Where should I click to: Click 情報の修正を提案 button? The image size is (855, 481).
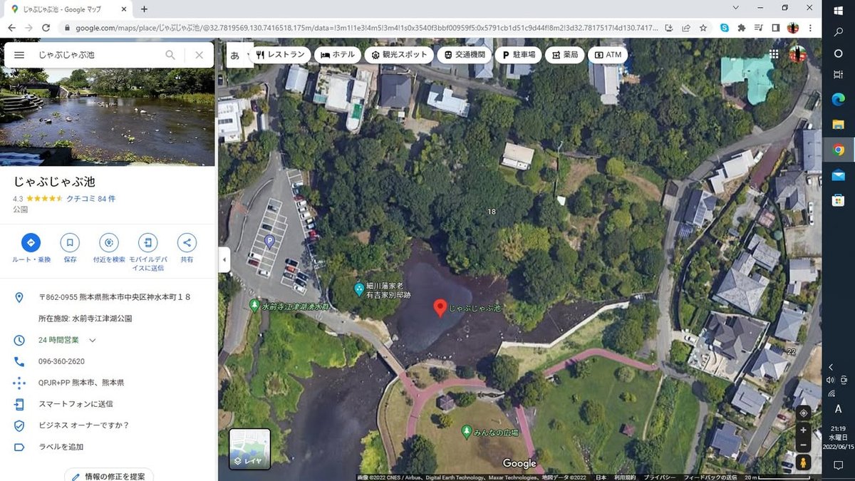109,475
